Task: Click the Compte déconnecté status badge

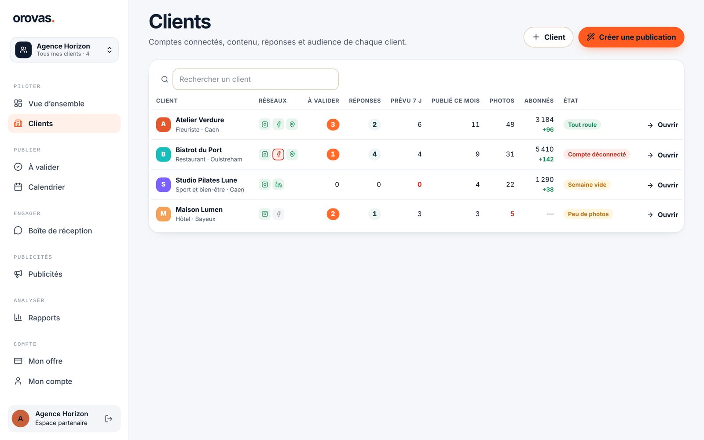Action: (597, 154)
